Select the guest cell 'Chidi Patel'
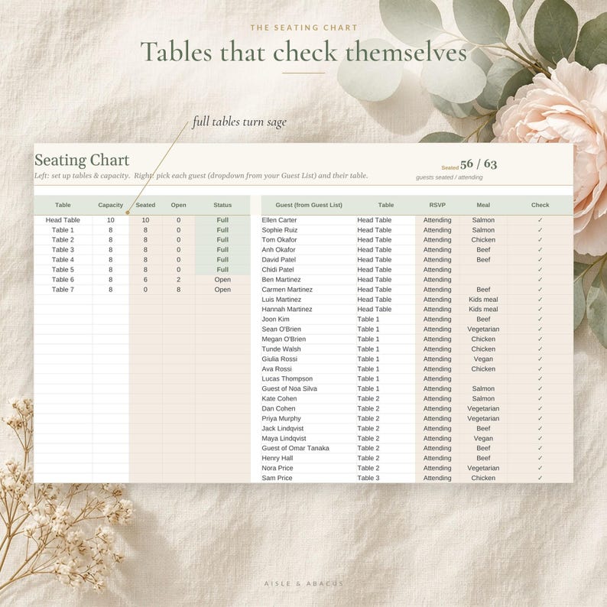 pos(309,270)
